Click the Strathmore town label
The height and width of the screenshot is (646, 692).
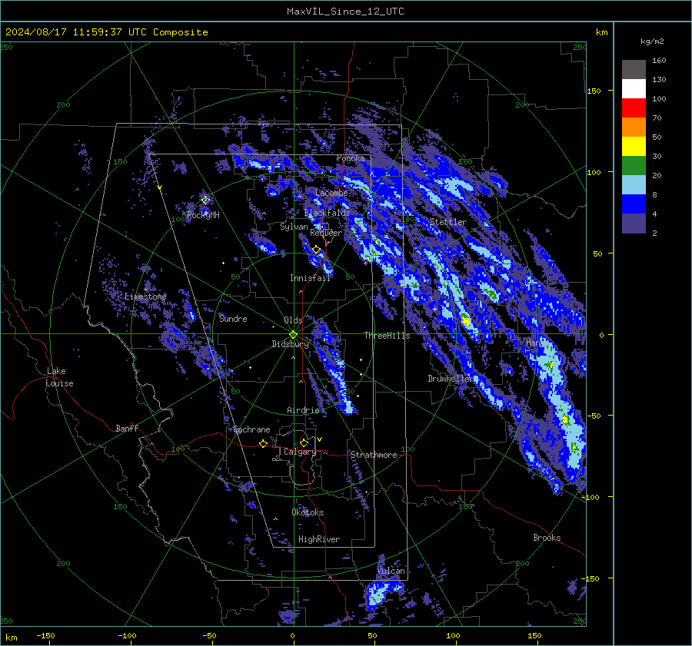(x=374, y=455)
